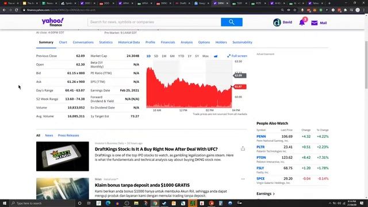Click the DraftKings phone article thumbnail
Screen dimensions: 368x207
63,156
